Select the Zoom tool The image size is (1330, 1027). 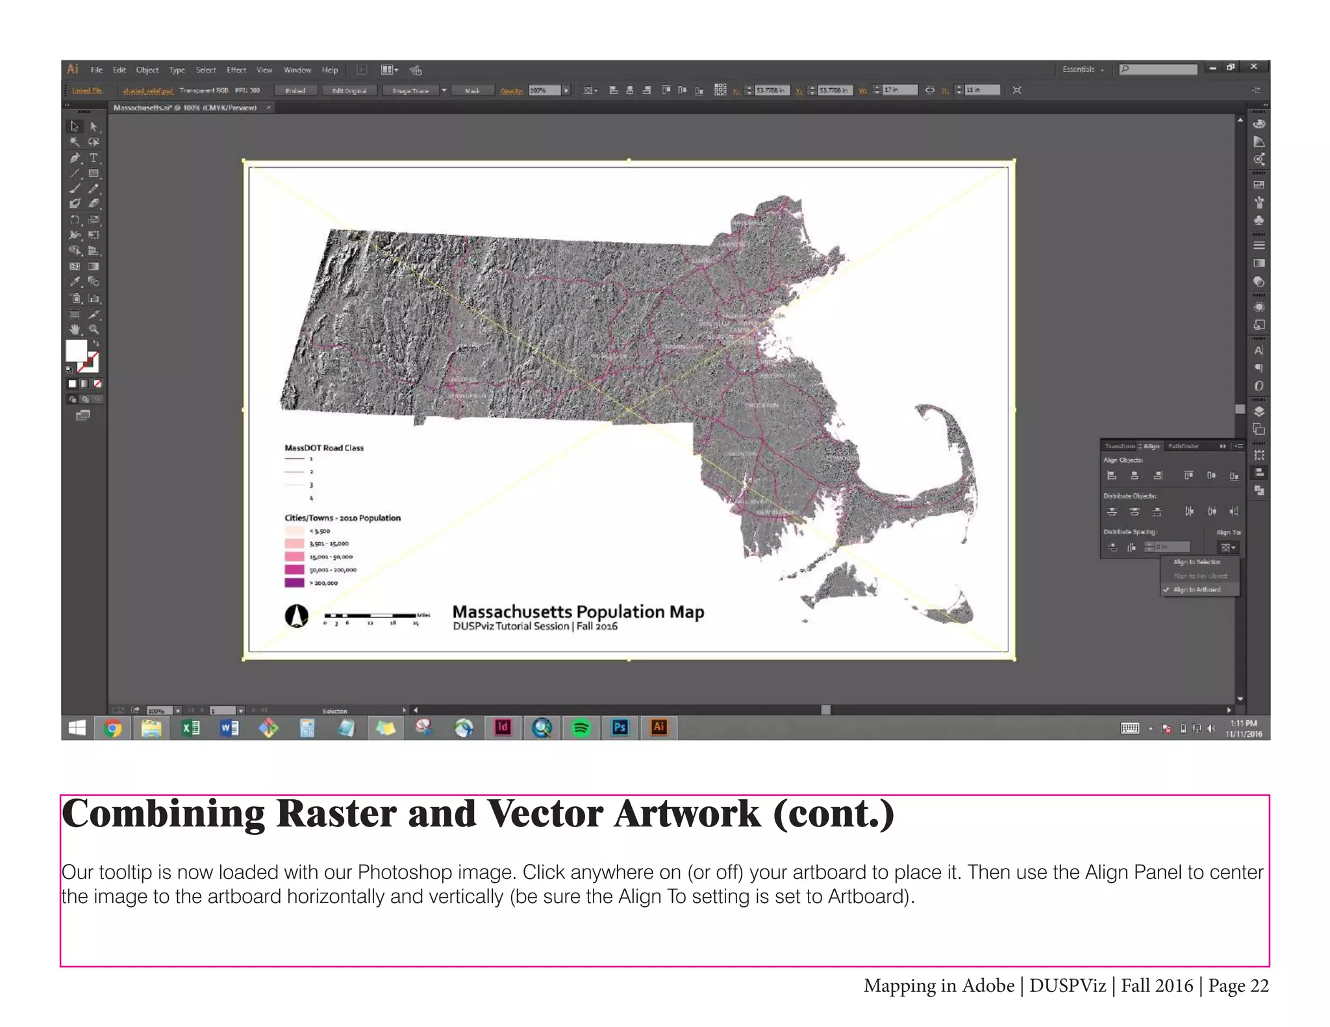pos(94,329)
